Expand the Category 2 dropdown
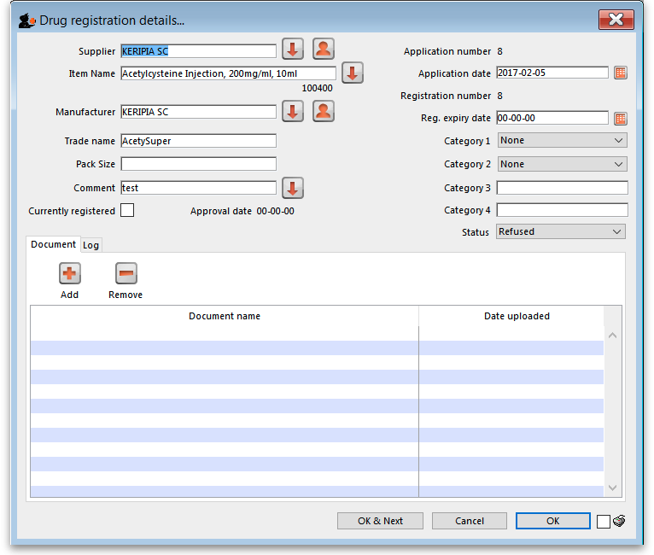This screenshot has width=654, height=555. pyautogui.click(x=562, y=164)
